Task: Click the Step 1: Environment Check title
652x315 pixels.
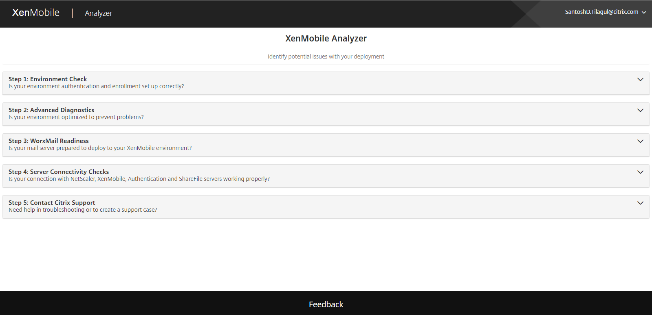Action: pyautogui.click(x=48, y=79)
